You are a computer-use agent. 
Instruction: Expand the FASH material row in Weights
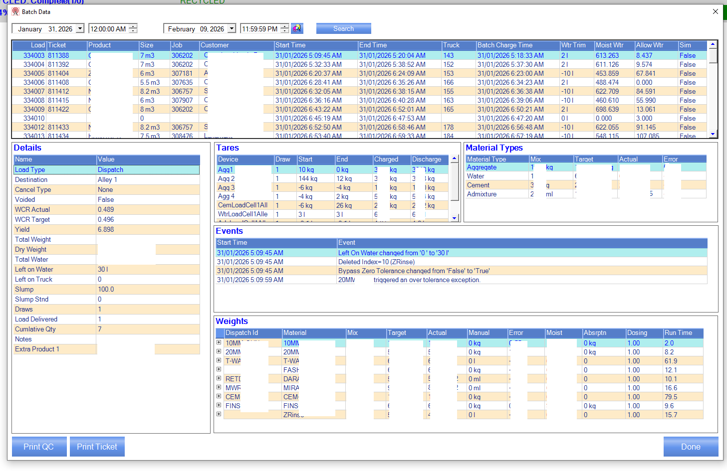click(x=219, y=369)
